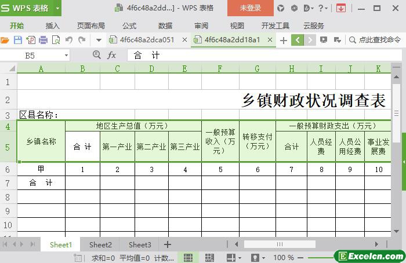Viewport: 406px width, 263px height.
Task: Open the skin/theme icon in title bar
Action: coord(281,8)
